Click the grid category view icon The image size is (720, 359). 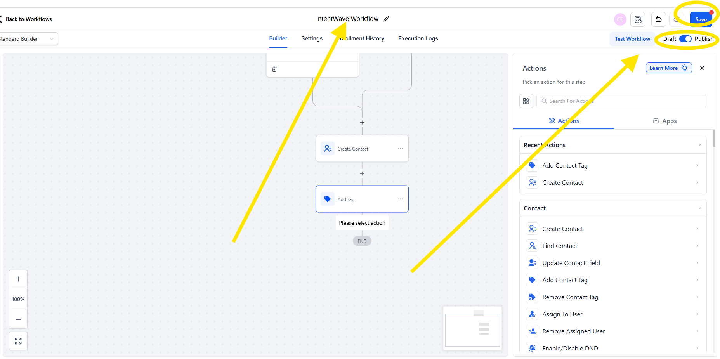pos(526,101)
